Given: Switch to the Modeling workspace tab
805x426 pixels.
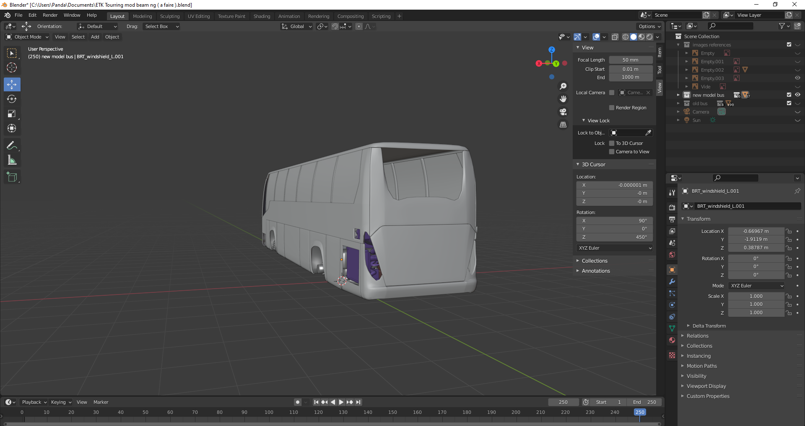Looking at the screenshot, I should 143,16.
